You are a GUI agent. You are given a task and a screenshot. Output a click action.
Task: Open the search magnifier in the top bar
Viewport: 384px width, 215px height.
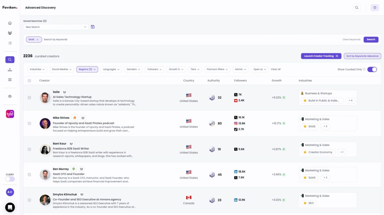click(356, 7)
